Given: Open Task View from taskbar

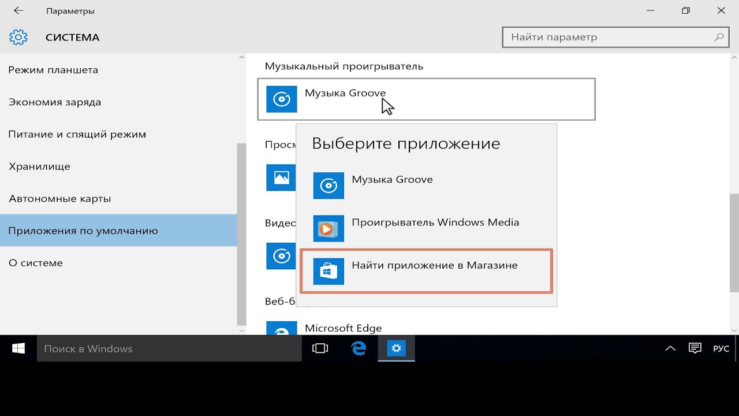Looking at the screenshot, I should [x=320, y=348].
